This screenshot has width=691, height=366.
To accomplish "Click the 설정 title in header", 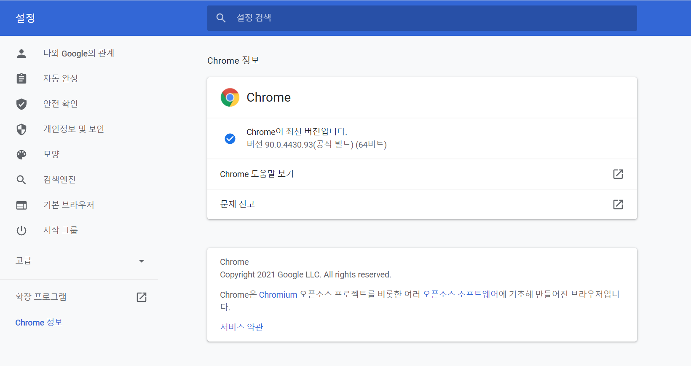I will click(25, 18).
